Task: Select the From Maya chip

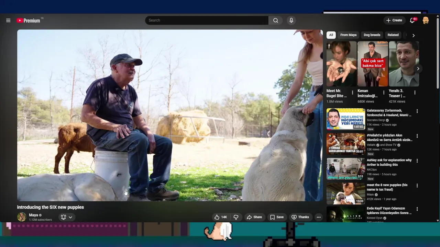Action: coord(348,35)
